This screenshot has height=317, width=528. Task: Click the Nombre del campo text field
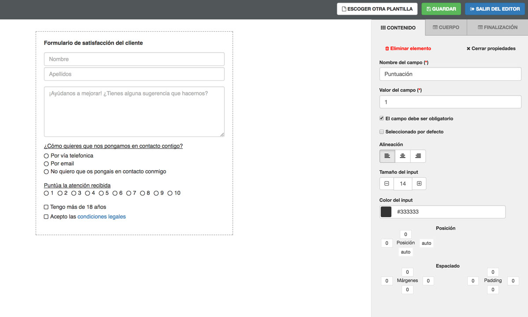click(450, 74)
